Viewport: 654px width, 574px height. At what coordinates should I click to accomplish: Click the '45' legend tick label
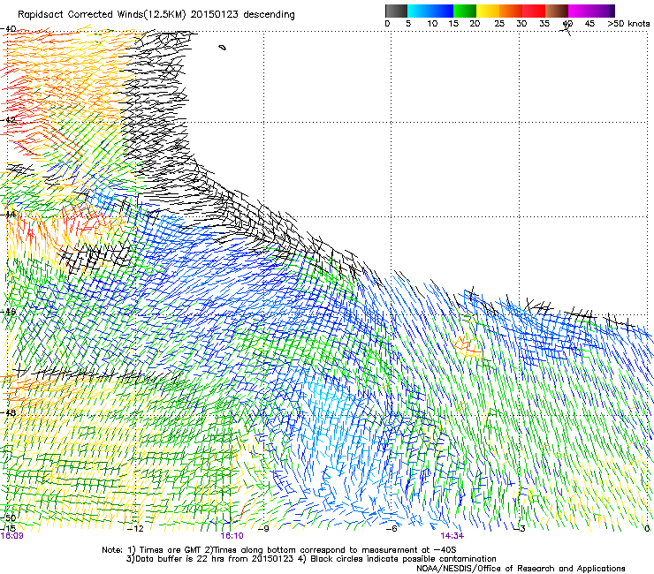click(x=589, y=24)
